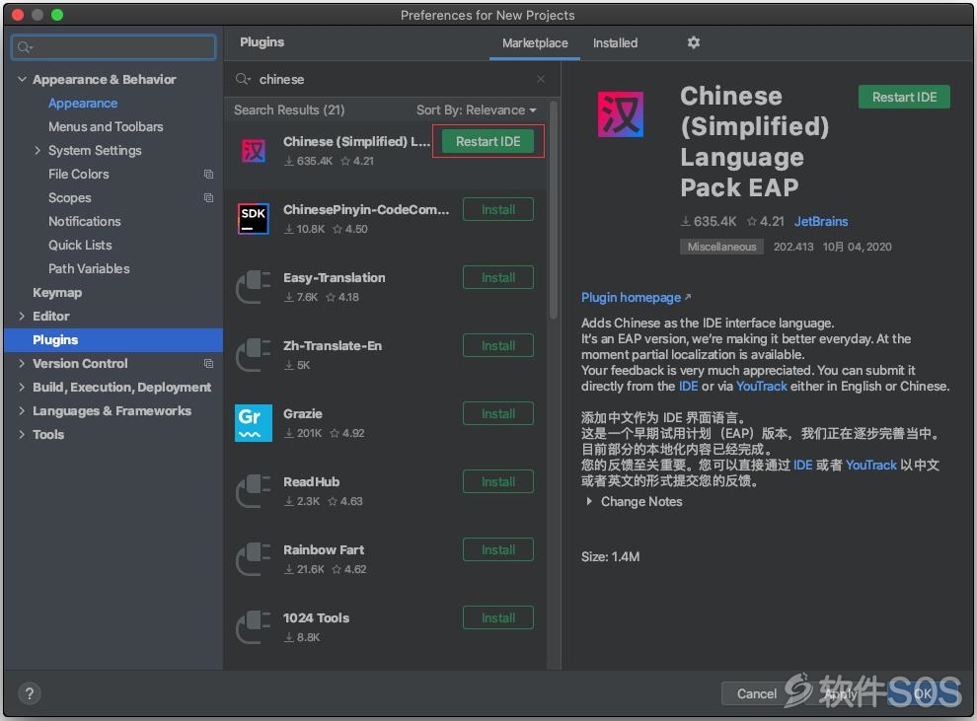977x721 pixels.
Task: Click the ChinesePinyin-CodeCompletion SDK icon
Action: (x=254, y=219)
